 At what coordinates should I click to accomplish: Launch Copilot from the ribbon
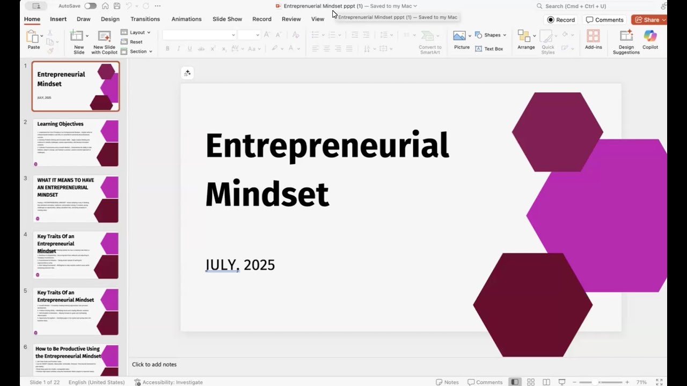coord(651,40)
